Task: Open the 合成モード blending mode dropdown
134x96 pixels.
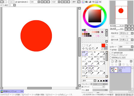Action: pos(132,47)
